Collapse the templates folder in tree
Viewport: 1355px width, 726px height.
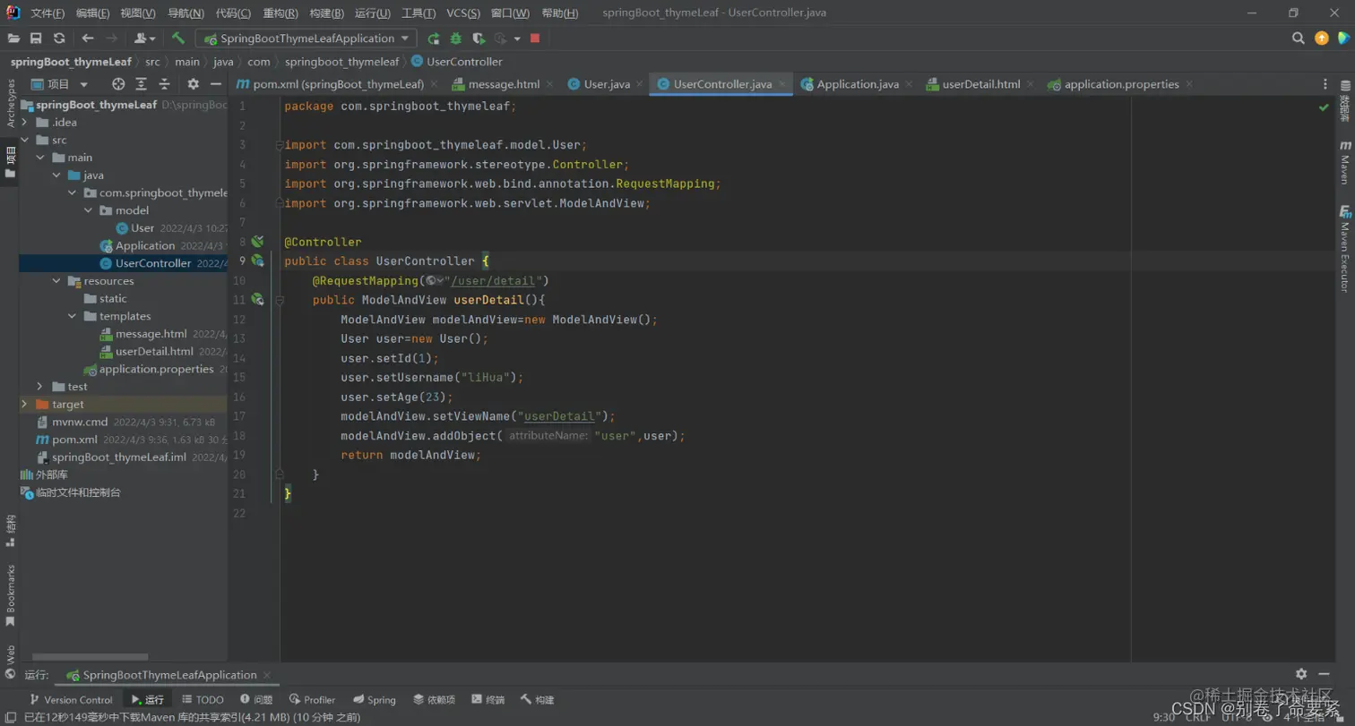point(73,316)
